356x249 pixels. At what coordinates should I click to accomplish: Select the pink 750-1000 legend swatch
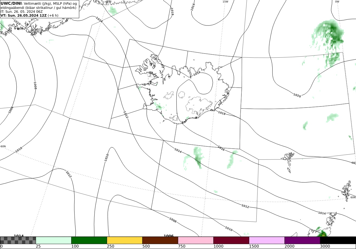pyautogui.click(x=196, y=240)
